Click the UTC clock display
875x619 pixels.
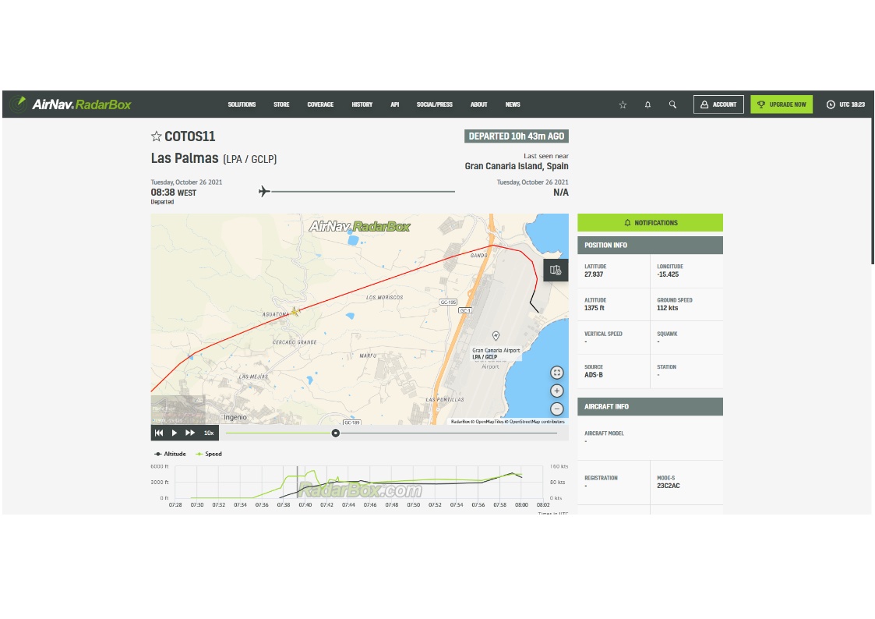[845, 104]
